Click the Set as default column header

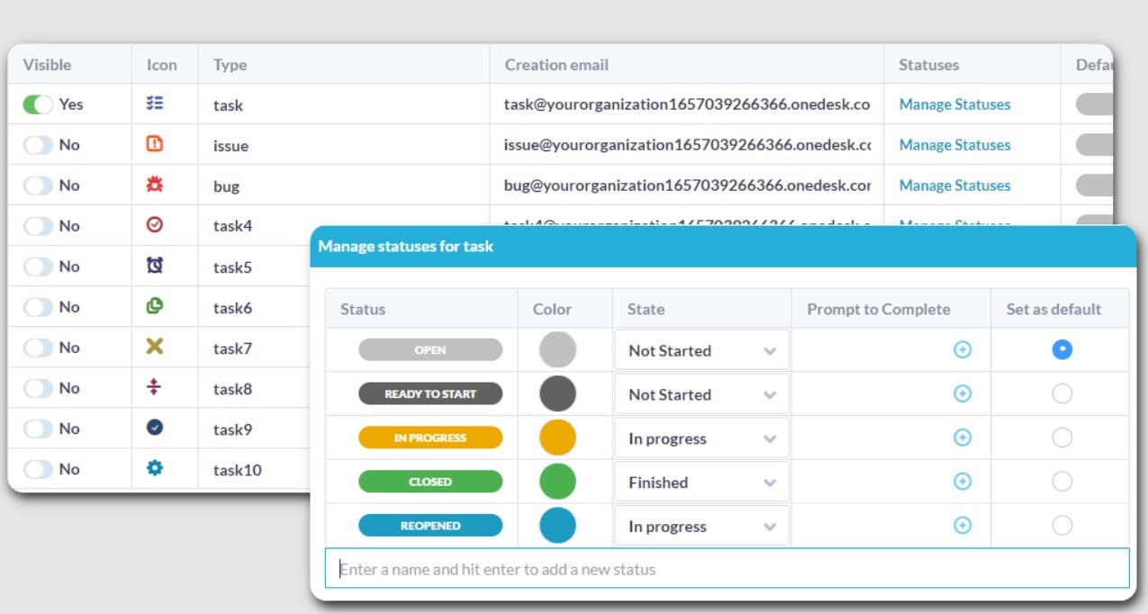[1053, 309]
